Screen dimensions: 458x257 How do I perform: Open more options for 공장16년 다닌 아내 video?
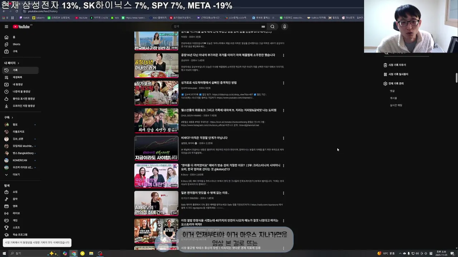coord(283,55)
